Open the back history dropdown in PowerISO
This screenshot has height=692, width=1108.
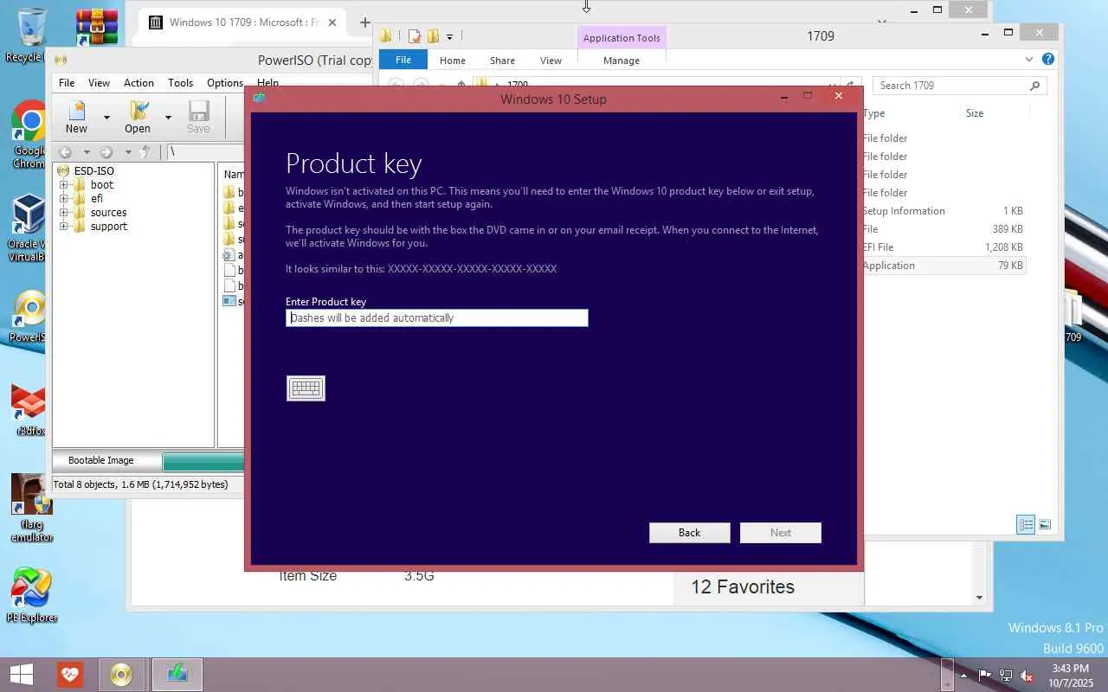(87, 152)
